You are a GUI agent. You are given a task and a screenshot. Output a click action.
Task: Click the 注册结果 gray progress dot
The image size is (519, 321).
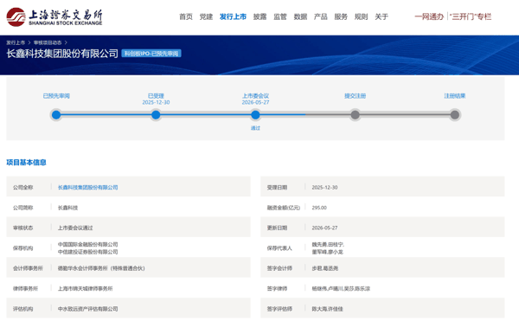(x=455, y=115)
